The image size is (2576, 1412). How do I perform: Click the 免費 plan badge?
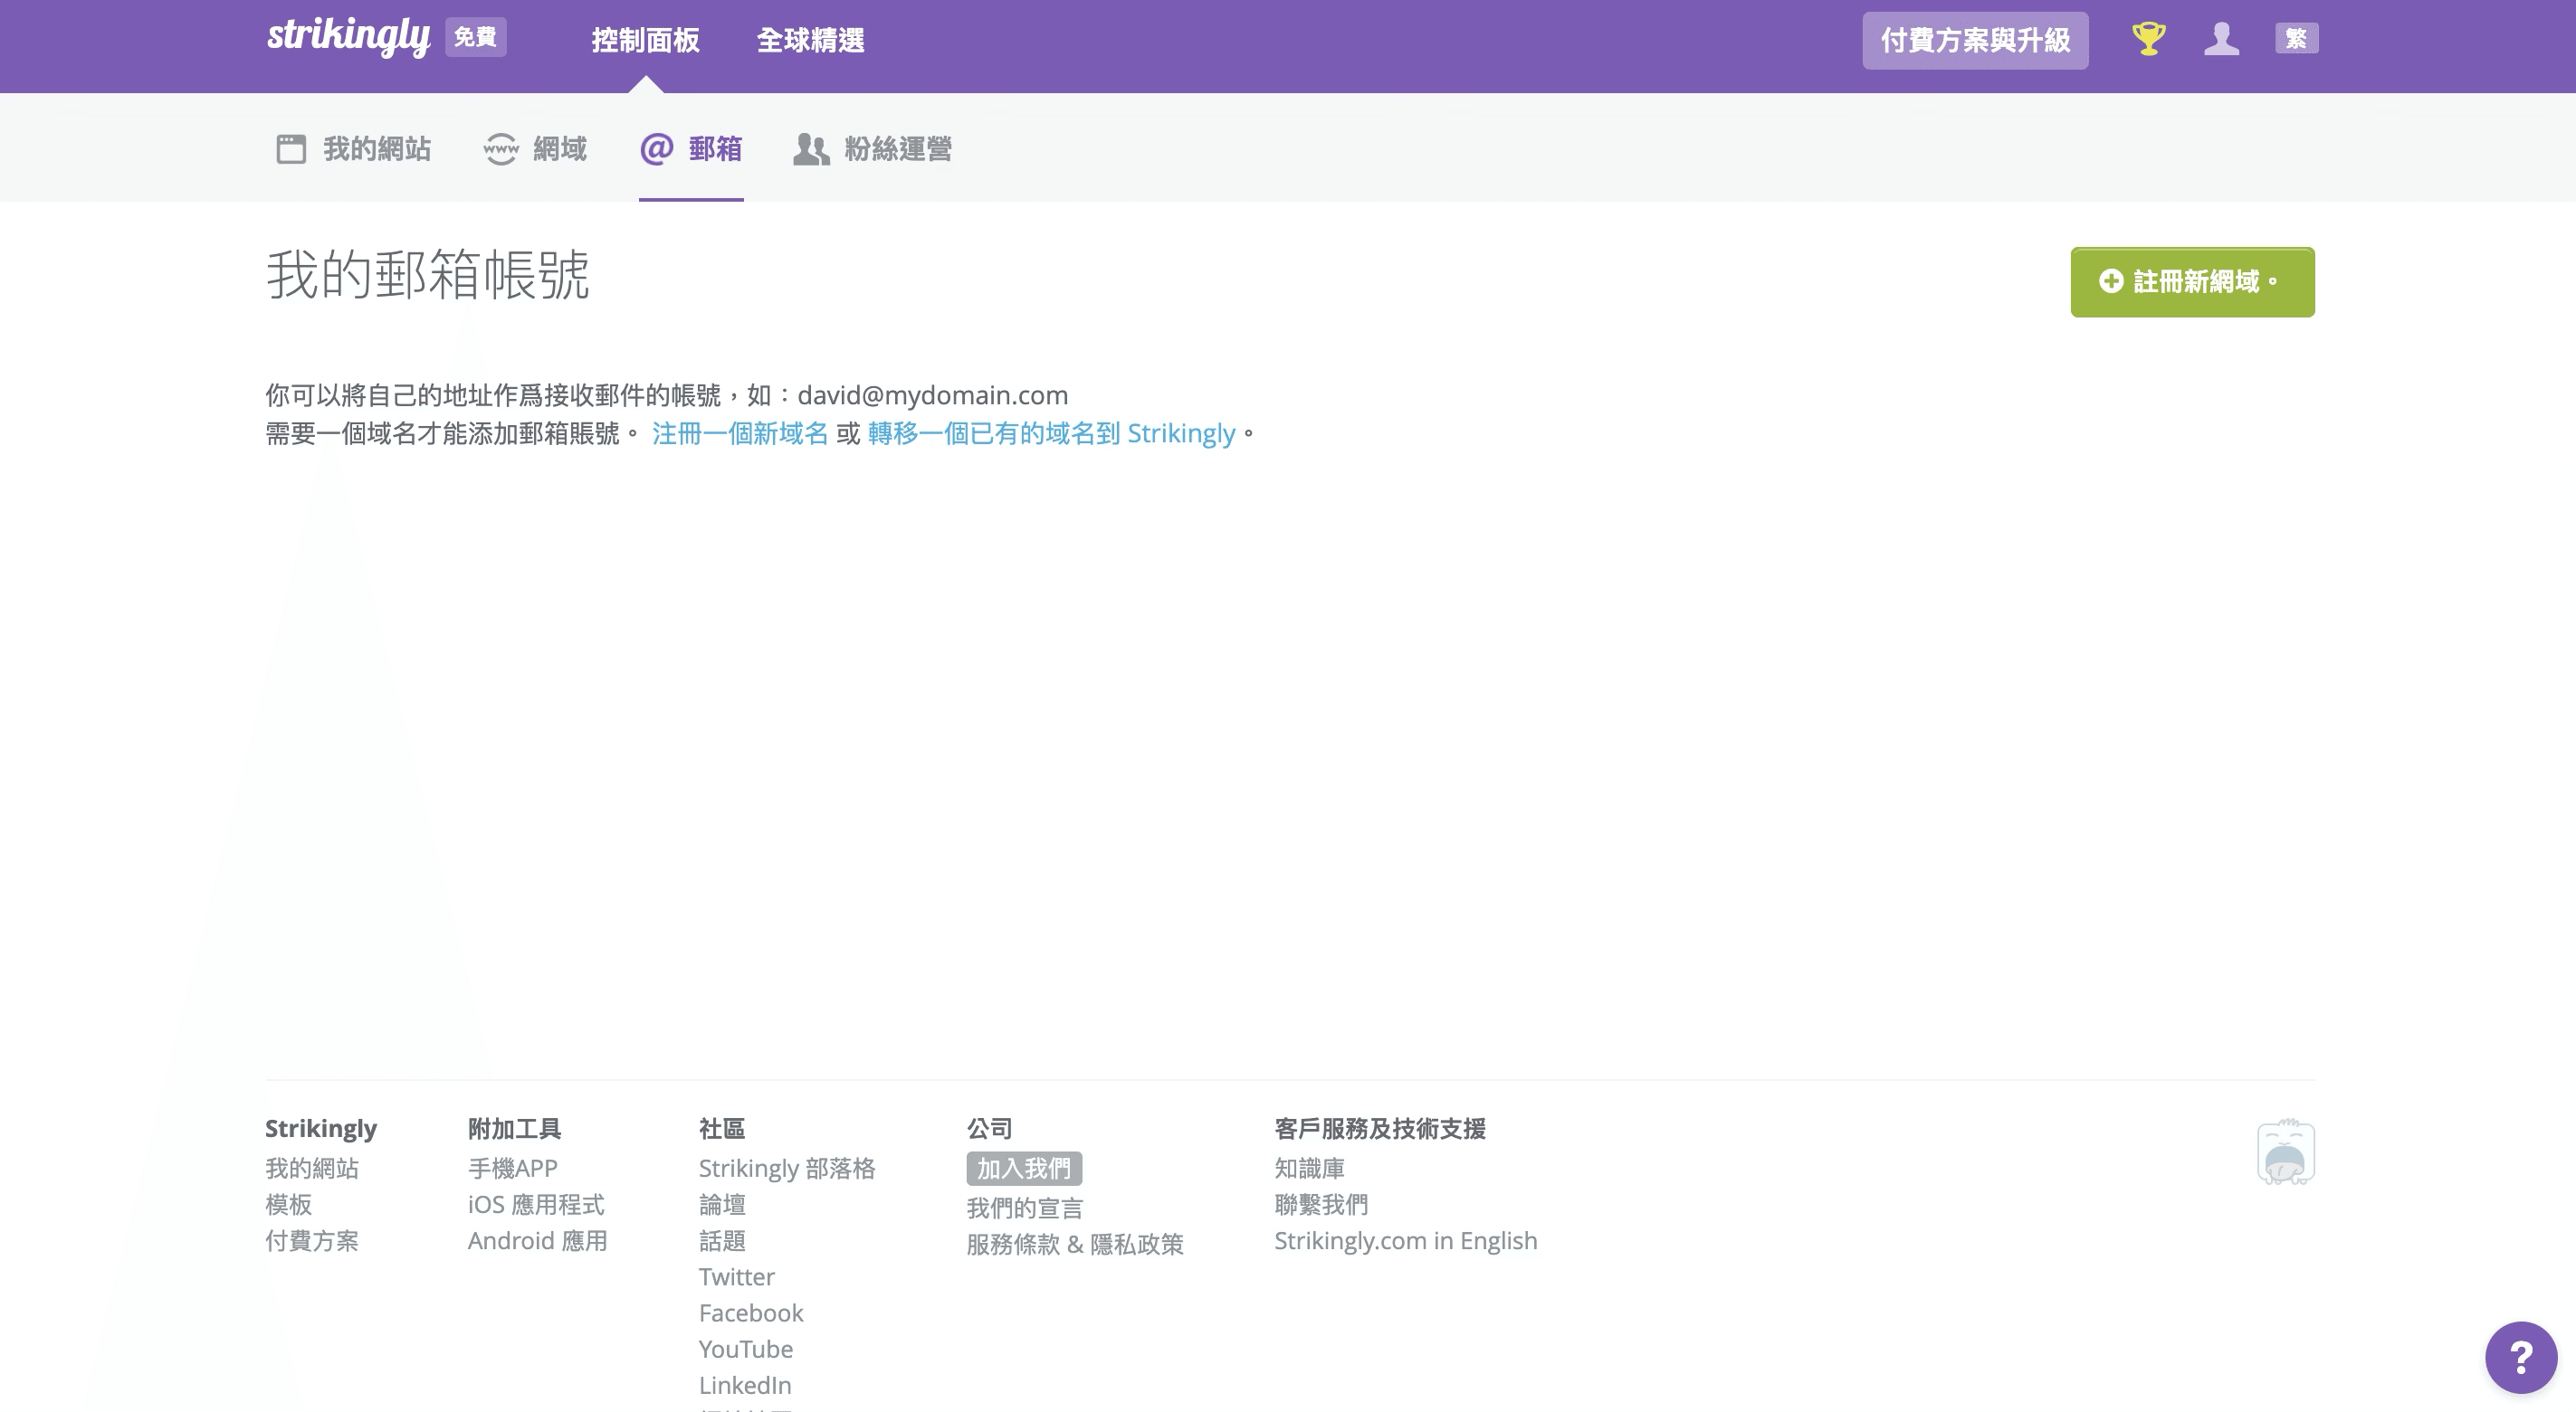(x=476, y=38)
